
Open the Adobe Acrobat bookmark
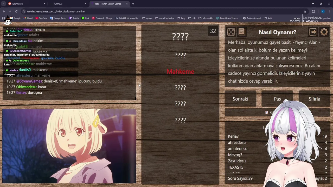tap(252, 18)
